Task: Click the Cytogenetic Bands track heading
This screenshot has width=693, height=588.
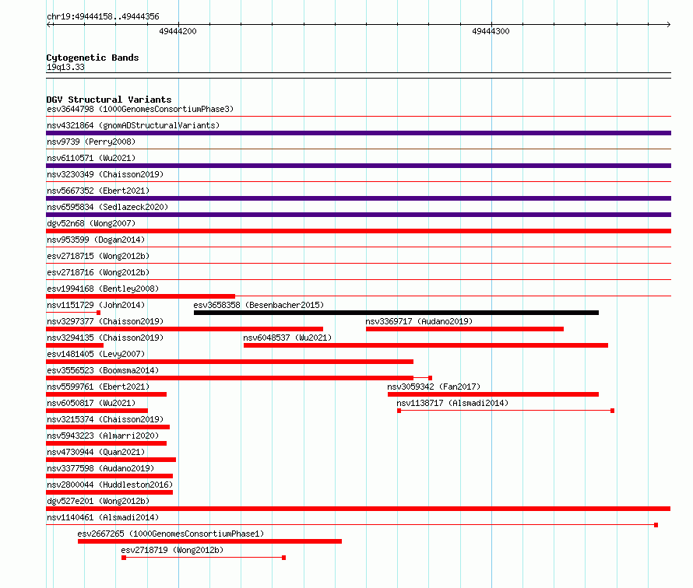Action: pos(93,58)
